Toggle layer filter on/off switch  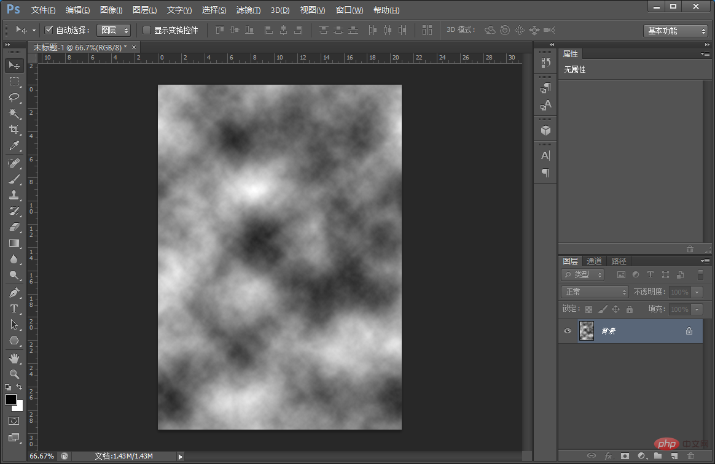pyautogui.click(x=700, y=274)
